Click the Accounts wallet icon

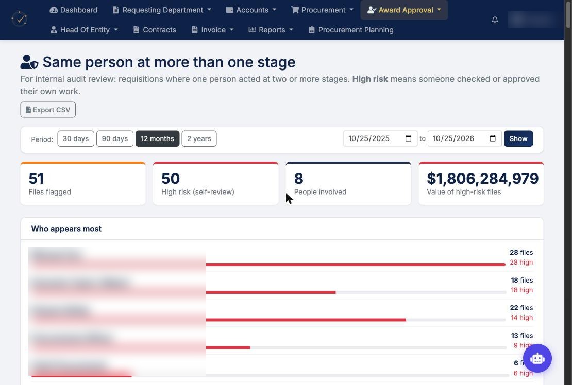coord(229,10)
